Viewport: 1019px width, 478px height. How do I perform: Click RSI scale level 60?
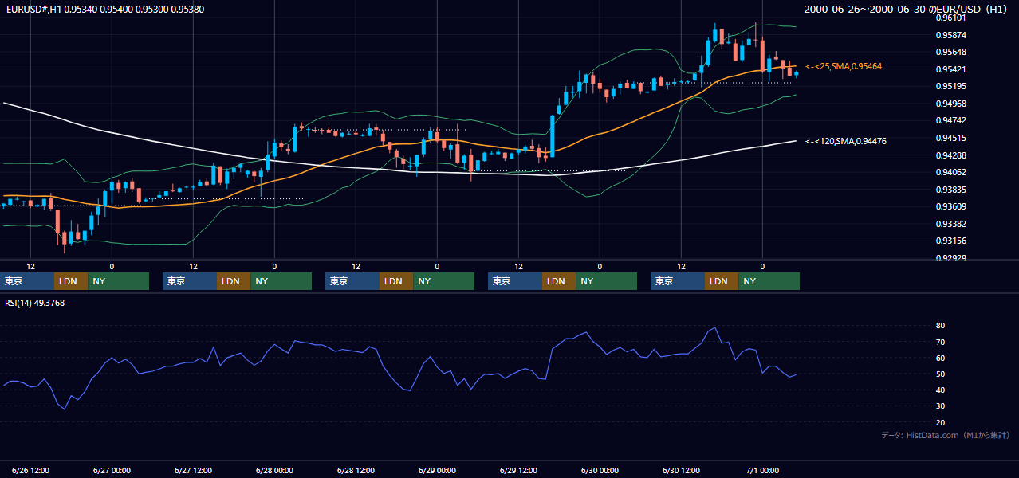[x=941, y=358]
